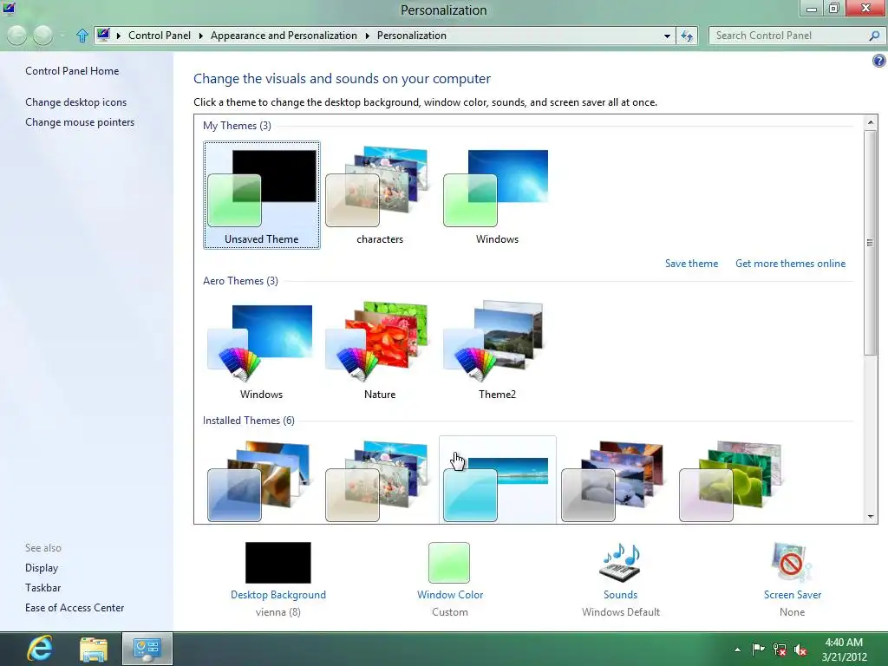Image resolution: width=888 pixels, height=666 pixels.
Task: Open the Sounds keyboard and notes icon
Action: point(620,562)
